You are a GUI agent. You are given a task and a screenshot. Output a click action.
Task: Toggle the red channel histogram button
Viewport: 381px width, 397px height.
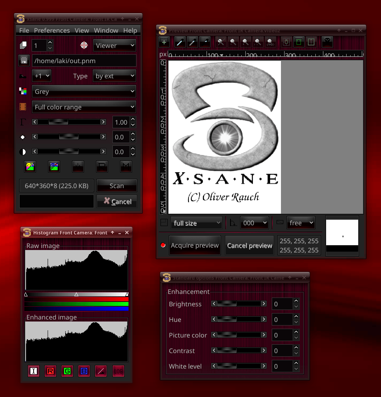point(50,371)
